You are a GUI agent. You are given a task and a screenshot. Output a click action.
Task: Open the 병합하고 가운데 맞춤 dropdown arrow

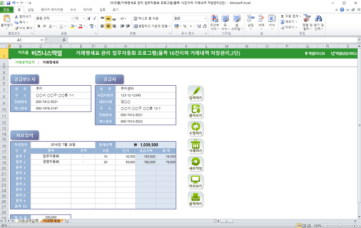pos(169,26)
